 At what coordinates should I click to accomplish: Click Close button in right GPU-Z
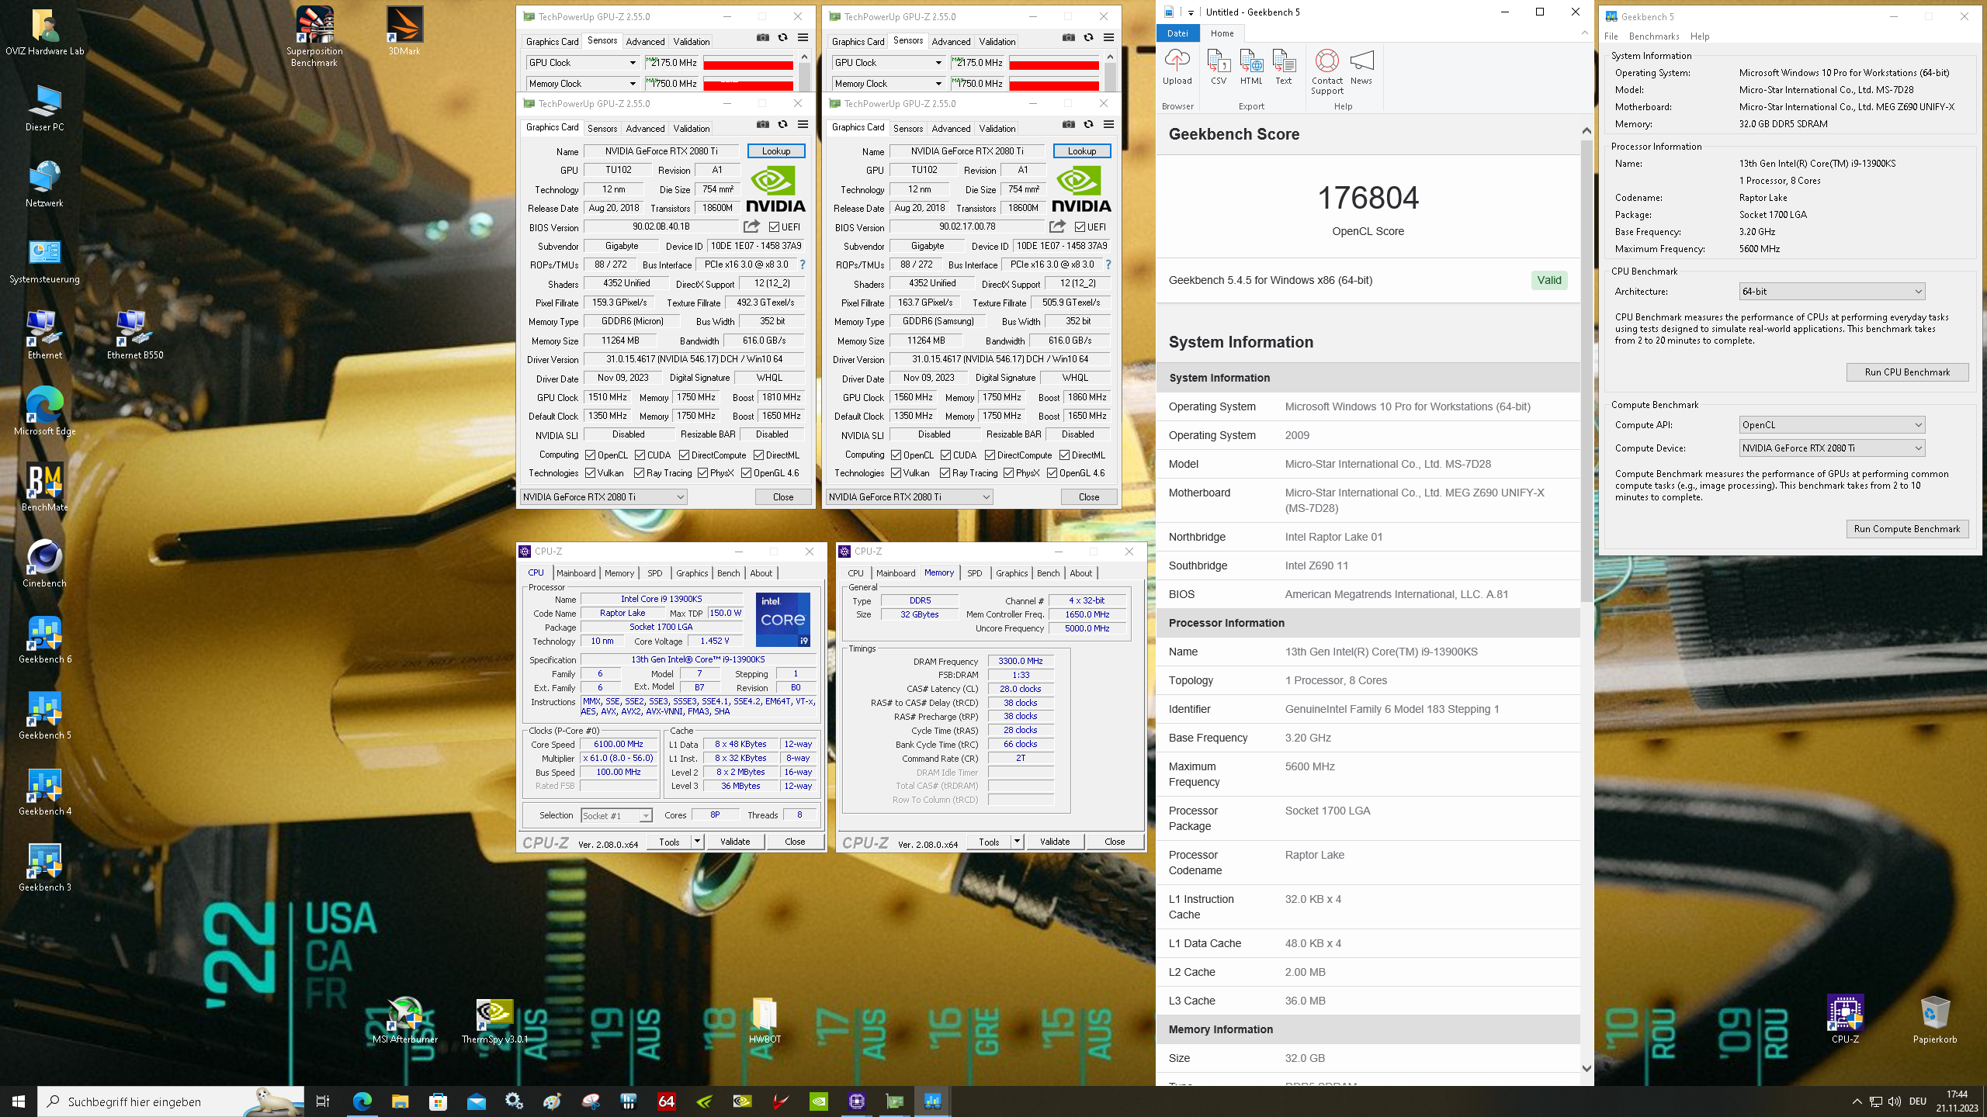point(1089,496)
